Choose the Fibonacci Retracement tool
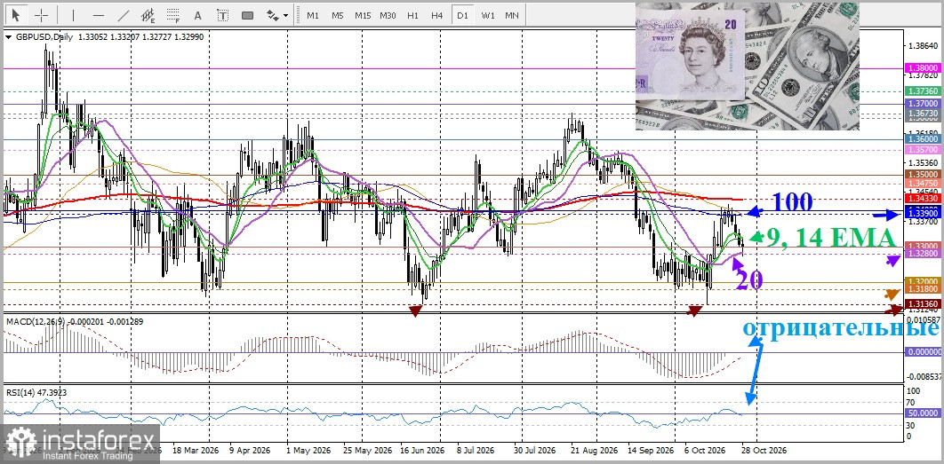 click(x=173, y=15)
